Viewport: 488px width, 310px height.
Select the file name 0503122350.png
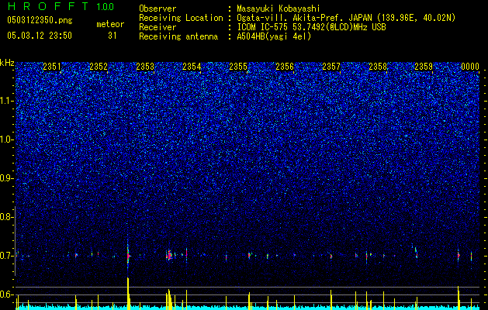(x=40, y=20)
